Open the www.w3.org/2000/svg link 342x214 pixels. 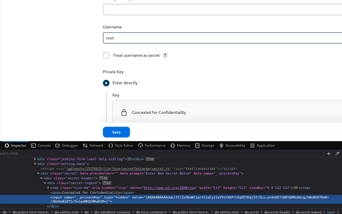tap(170, 188)
